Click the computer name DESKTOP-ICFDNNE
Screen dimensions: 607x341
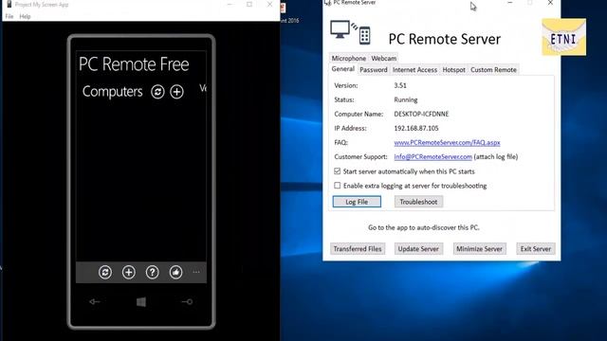click(x=421, y=114)
